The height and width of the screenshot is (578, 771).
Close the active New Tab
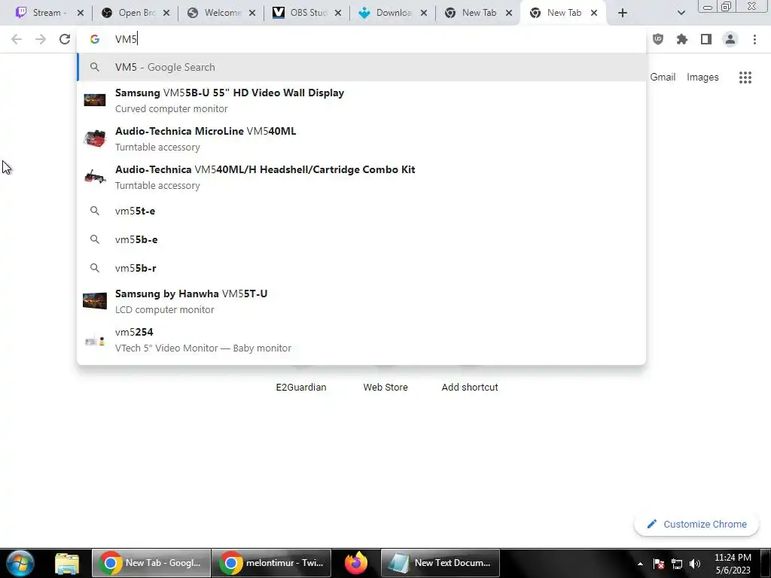pos(594,13)
